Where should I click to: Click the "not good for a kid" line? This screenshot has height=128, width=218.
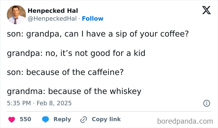76,53
